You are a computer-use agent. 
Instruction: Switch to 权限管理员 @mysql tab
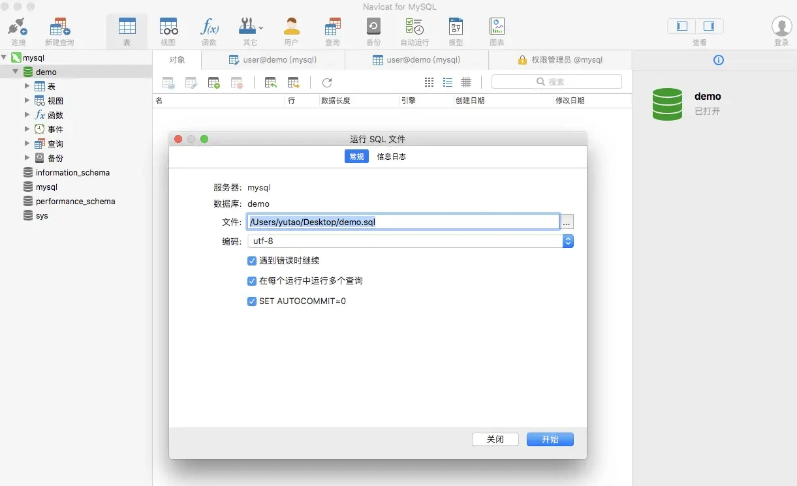coord(560,60)
